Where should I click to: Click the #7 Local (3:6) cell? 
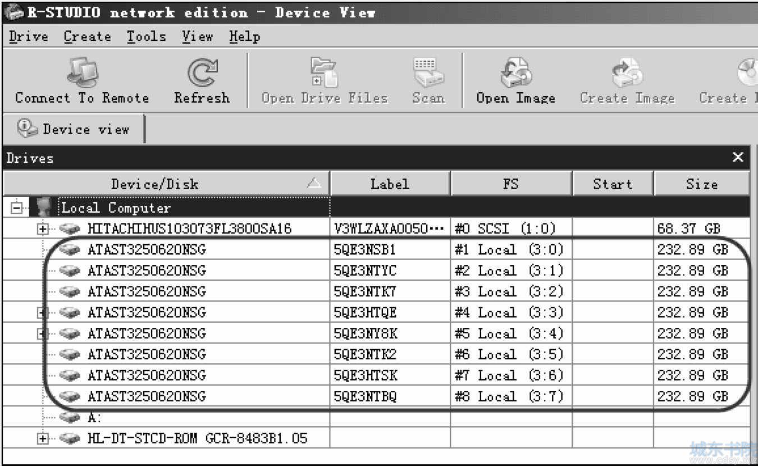point(511,376)
